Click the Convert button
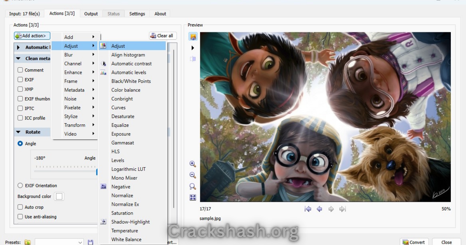Viewport: 466px width, 245px height. click(414, 242)
